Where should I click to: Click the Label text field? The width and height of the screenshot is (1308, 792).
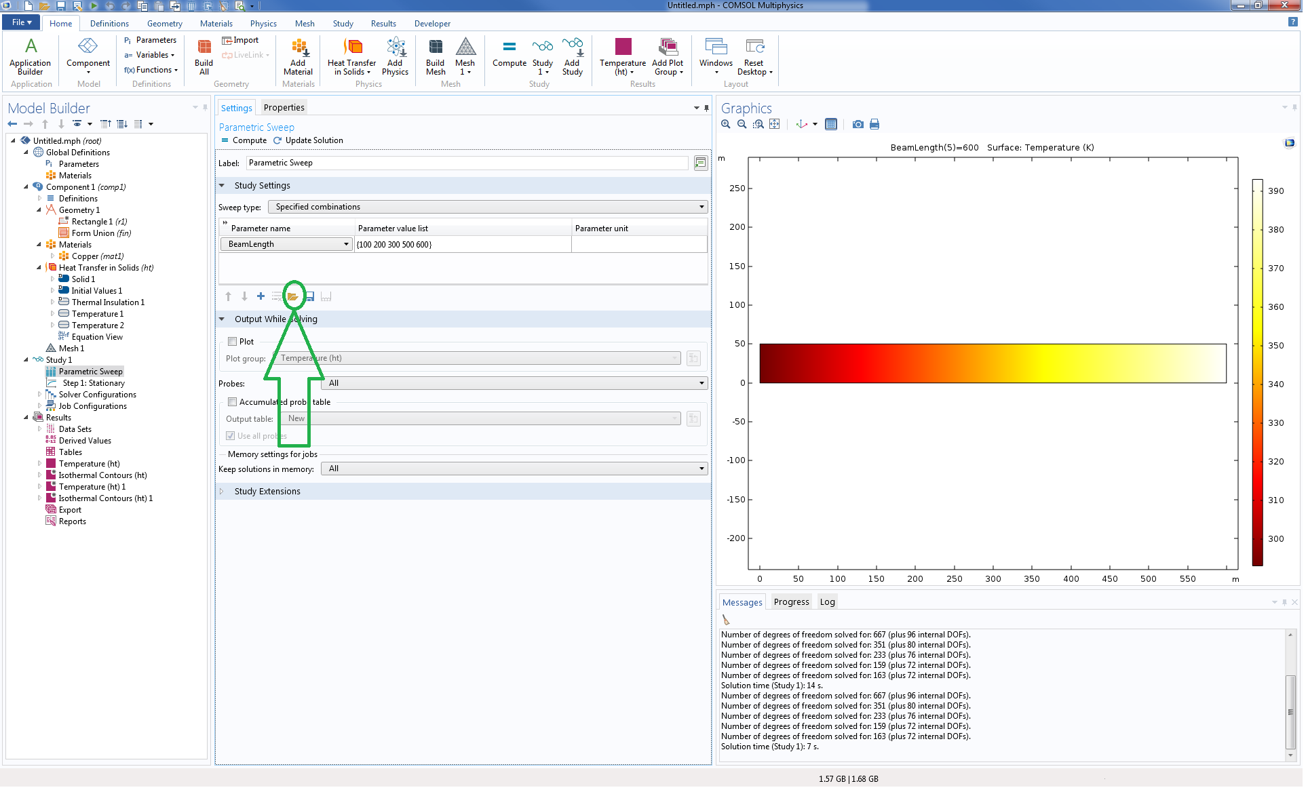pos(467,163)
